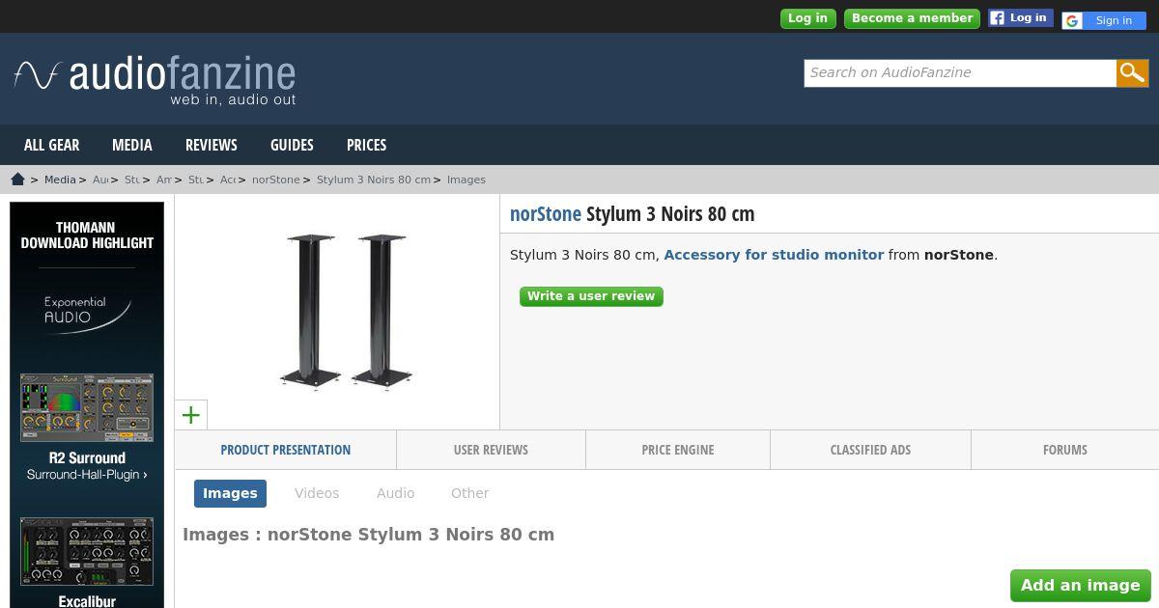The height and width of the screenshot is (608, 1159).
Task: Select the Other media filter
Action: [x=470, y=493]
